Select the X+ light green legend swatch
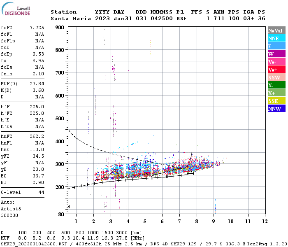 276,93
